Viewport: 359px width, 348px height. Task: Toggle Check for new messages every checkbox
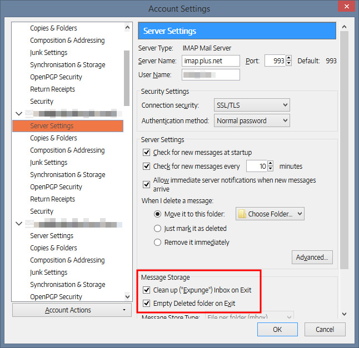pyautogui.click(x=146, y=166)
